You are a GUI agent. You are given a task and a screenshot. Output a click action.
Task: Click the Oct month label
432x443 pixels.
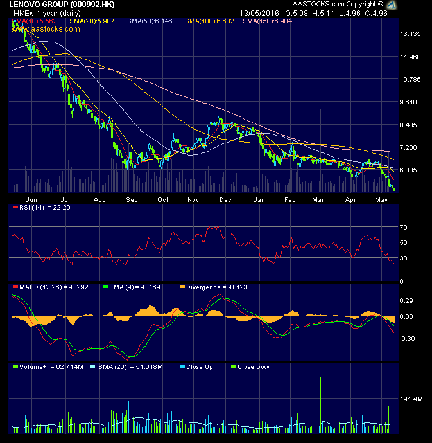(163, 200)
